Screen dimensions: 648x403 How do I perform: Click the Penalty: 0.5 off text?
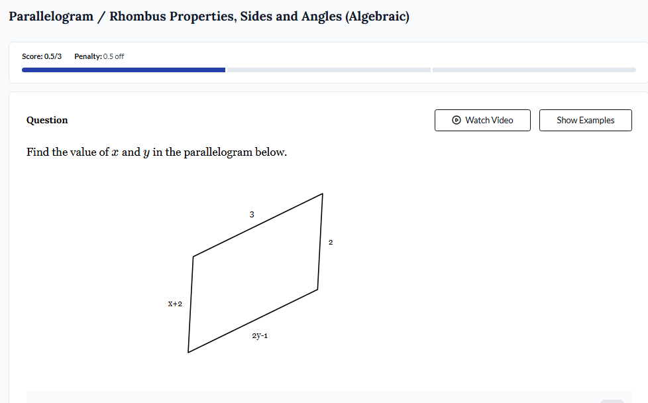[99, 56]
